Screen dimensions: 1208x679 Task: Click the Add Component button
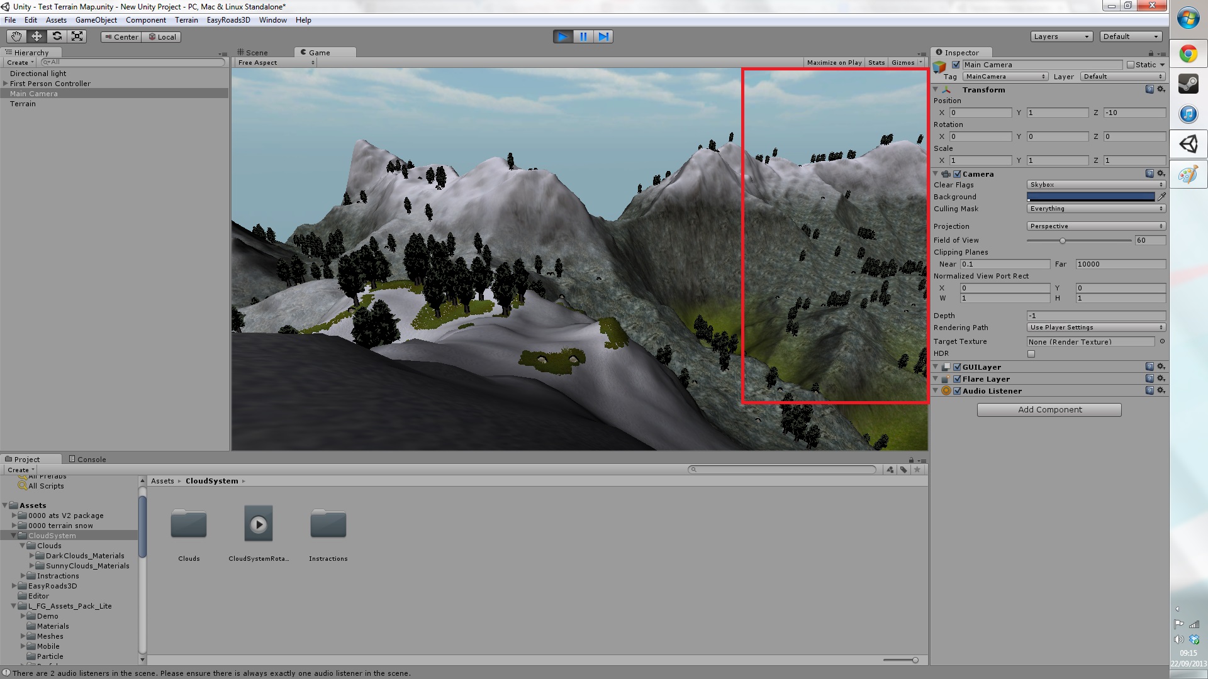click(1049, 410)
